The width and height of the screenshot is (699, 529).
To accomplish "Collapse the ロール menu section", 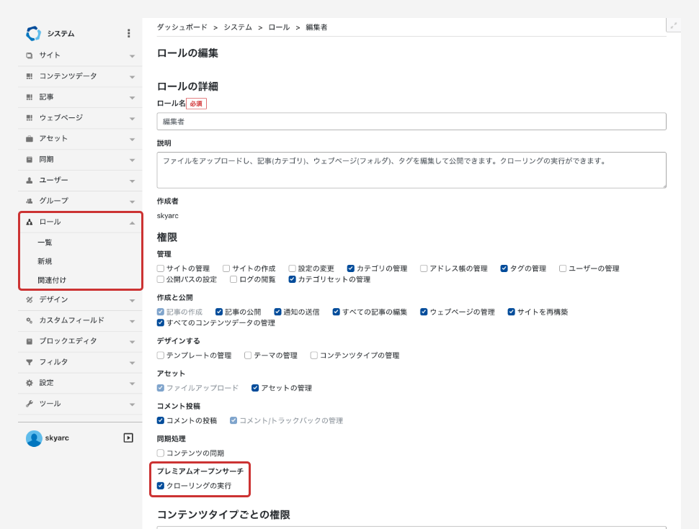I will pyautogui.click(x=132, y=222).
